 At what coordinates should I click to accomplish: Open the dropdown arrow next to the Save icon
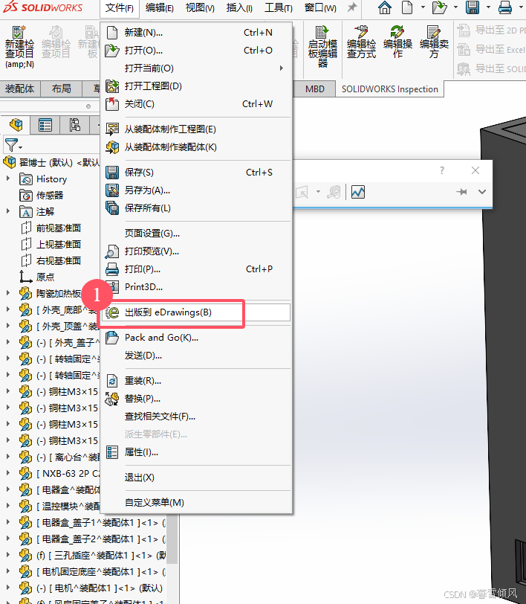tap(488, 7)
